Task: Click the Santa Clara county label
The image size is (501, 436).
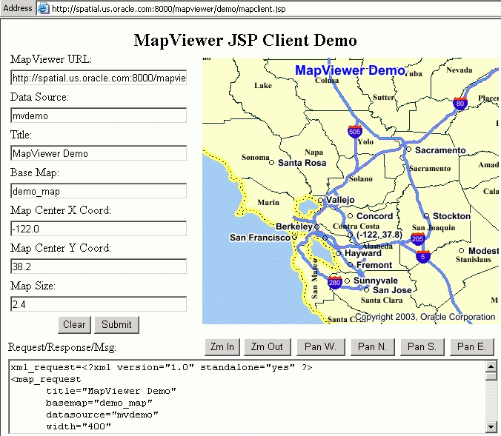Action: pos(382,300)
